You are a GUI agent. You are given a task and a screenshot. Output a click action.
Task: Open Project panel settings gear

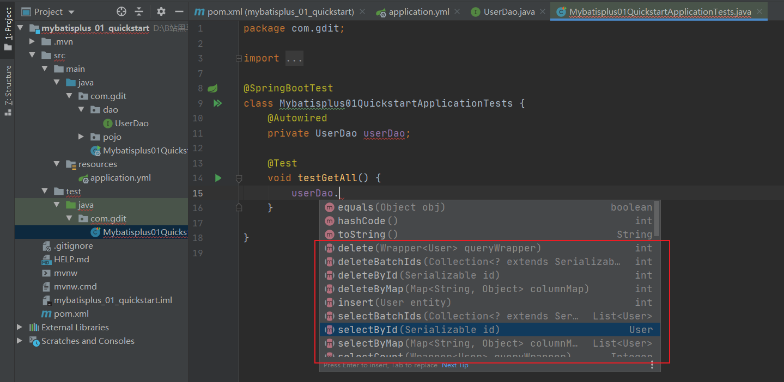[x=161, y=11]
